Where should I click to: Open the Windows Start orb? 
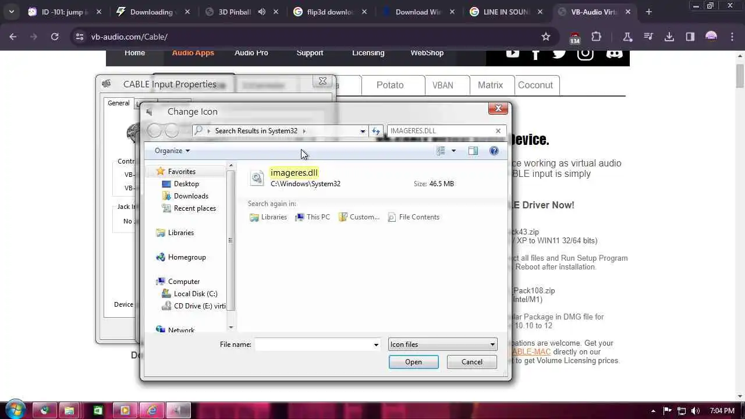[15, 410]
